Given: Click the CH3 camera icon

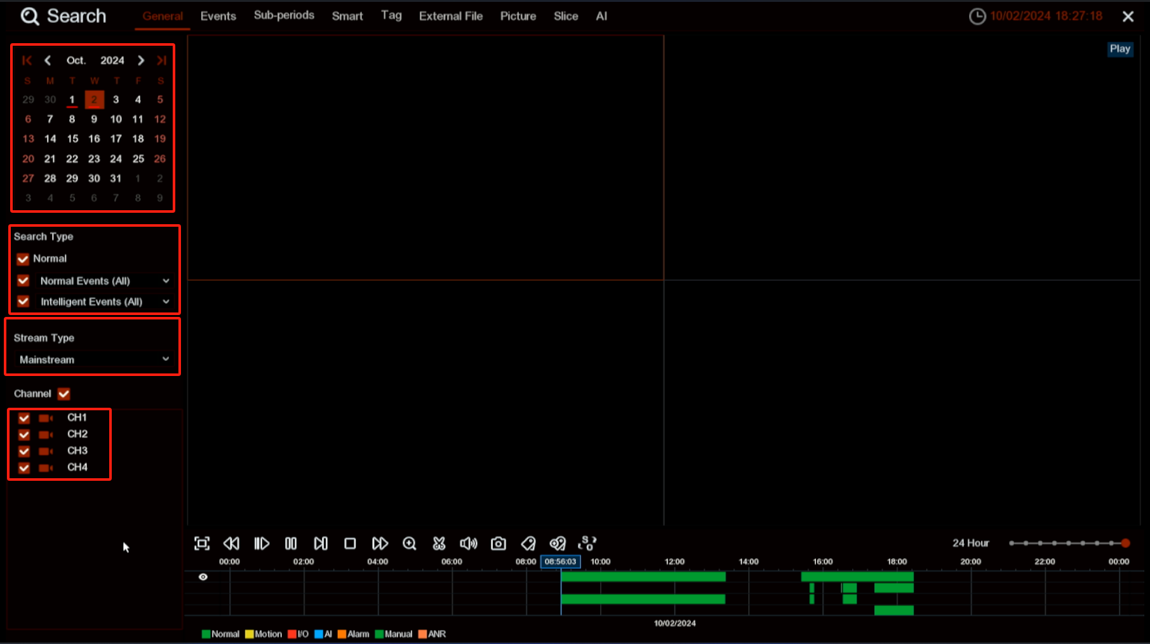Looking at the screenshot, I should point(46,451).
